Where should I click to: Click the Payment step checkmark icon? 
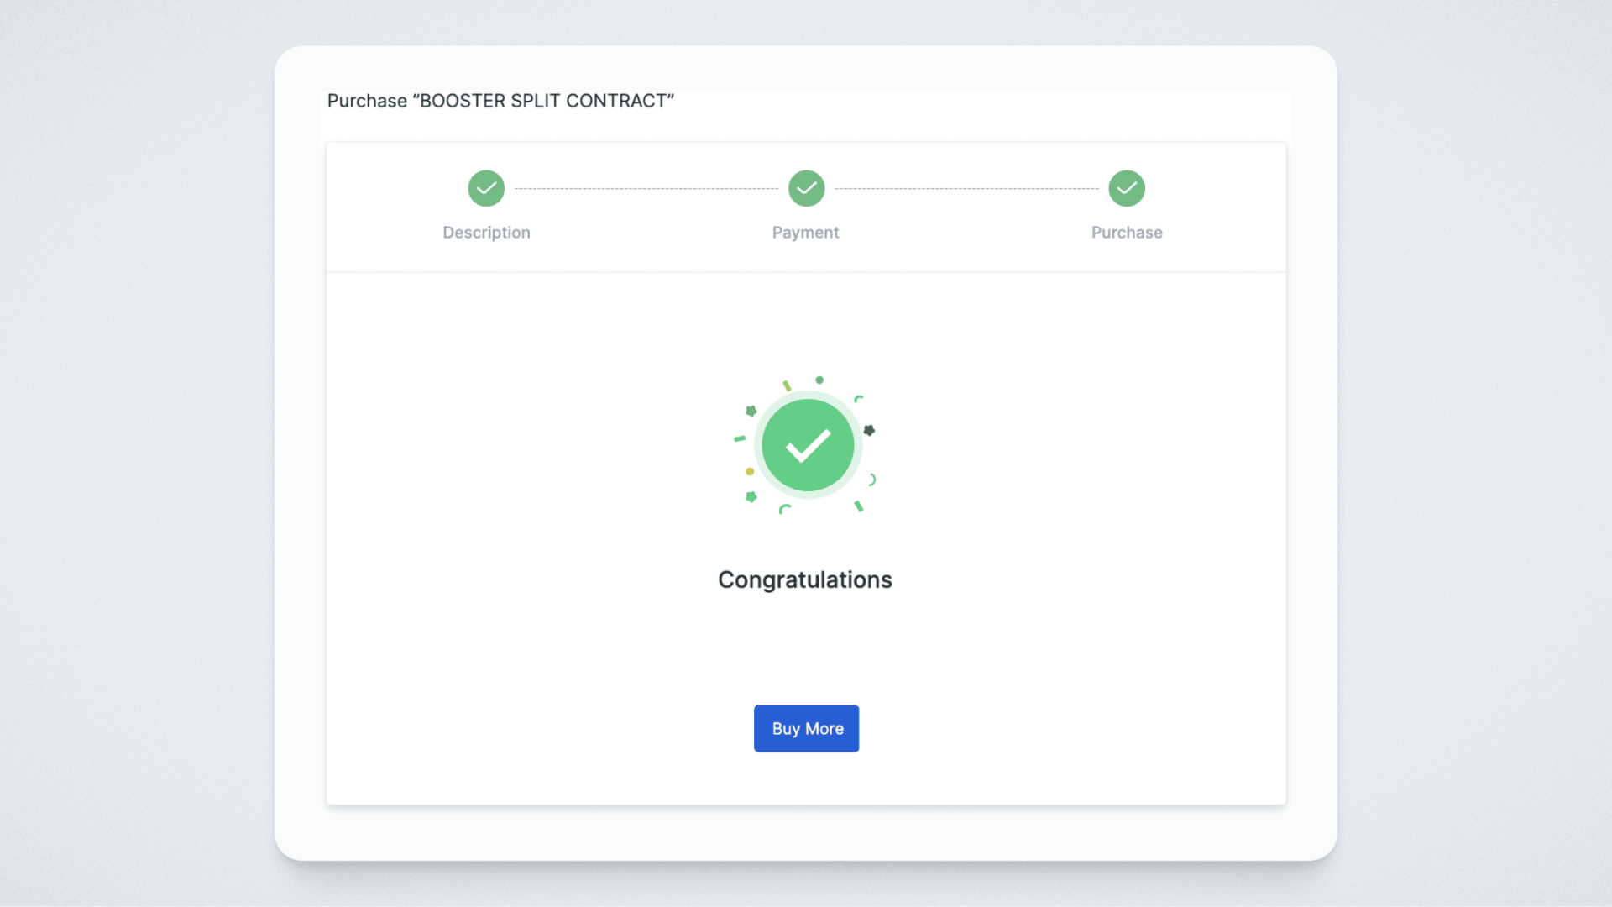[806, 188]
